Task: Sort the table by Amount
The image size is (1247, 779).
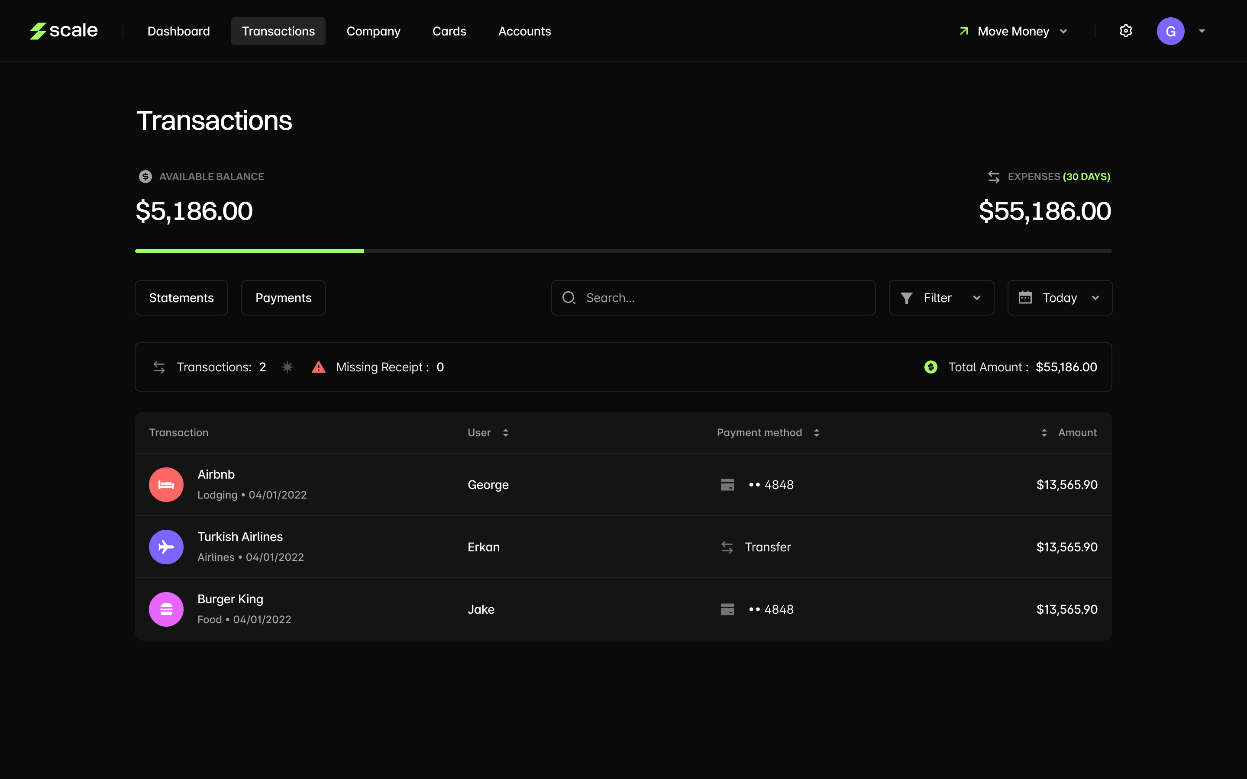Action: click(x=1044, y=433)
